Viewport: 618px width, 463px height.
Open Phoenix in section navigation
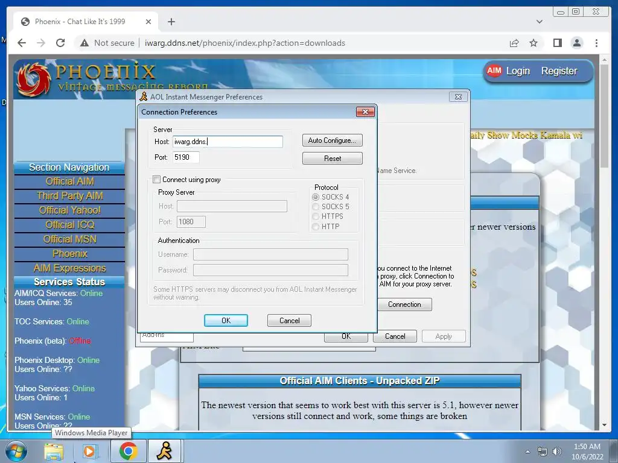click(x=70, y=254)
